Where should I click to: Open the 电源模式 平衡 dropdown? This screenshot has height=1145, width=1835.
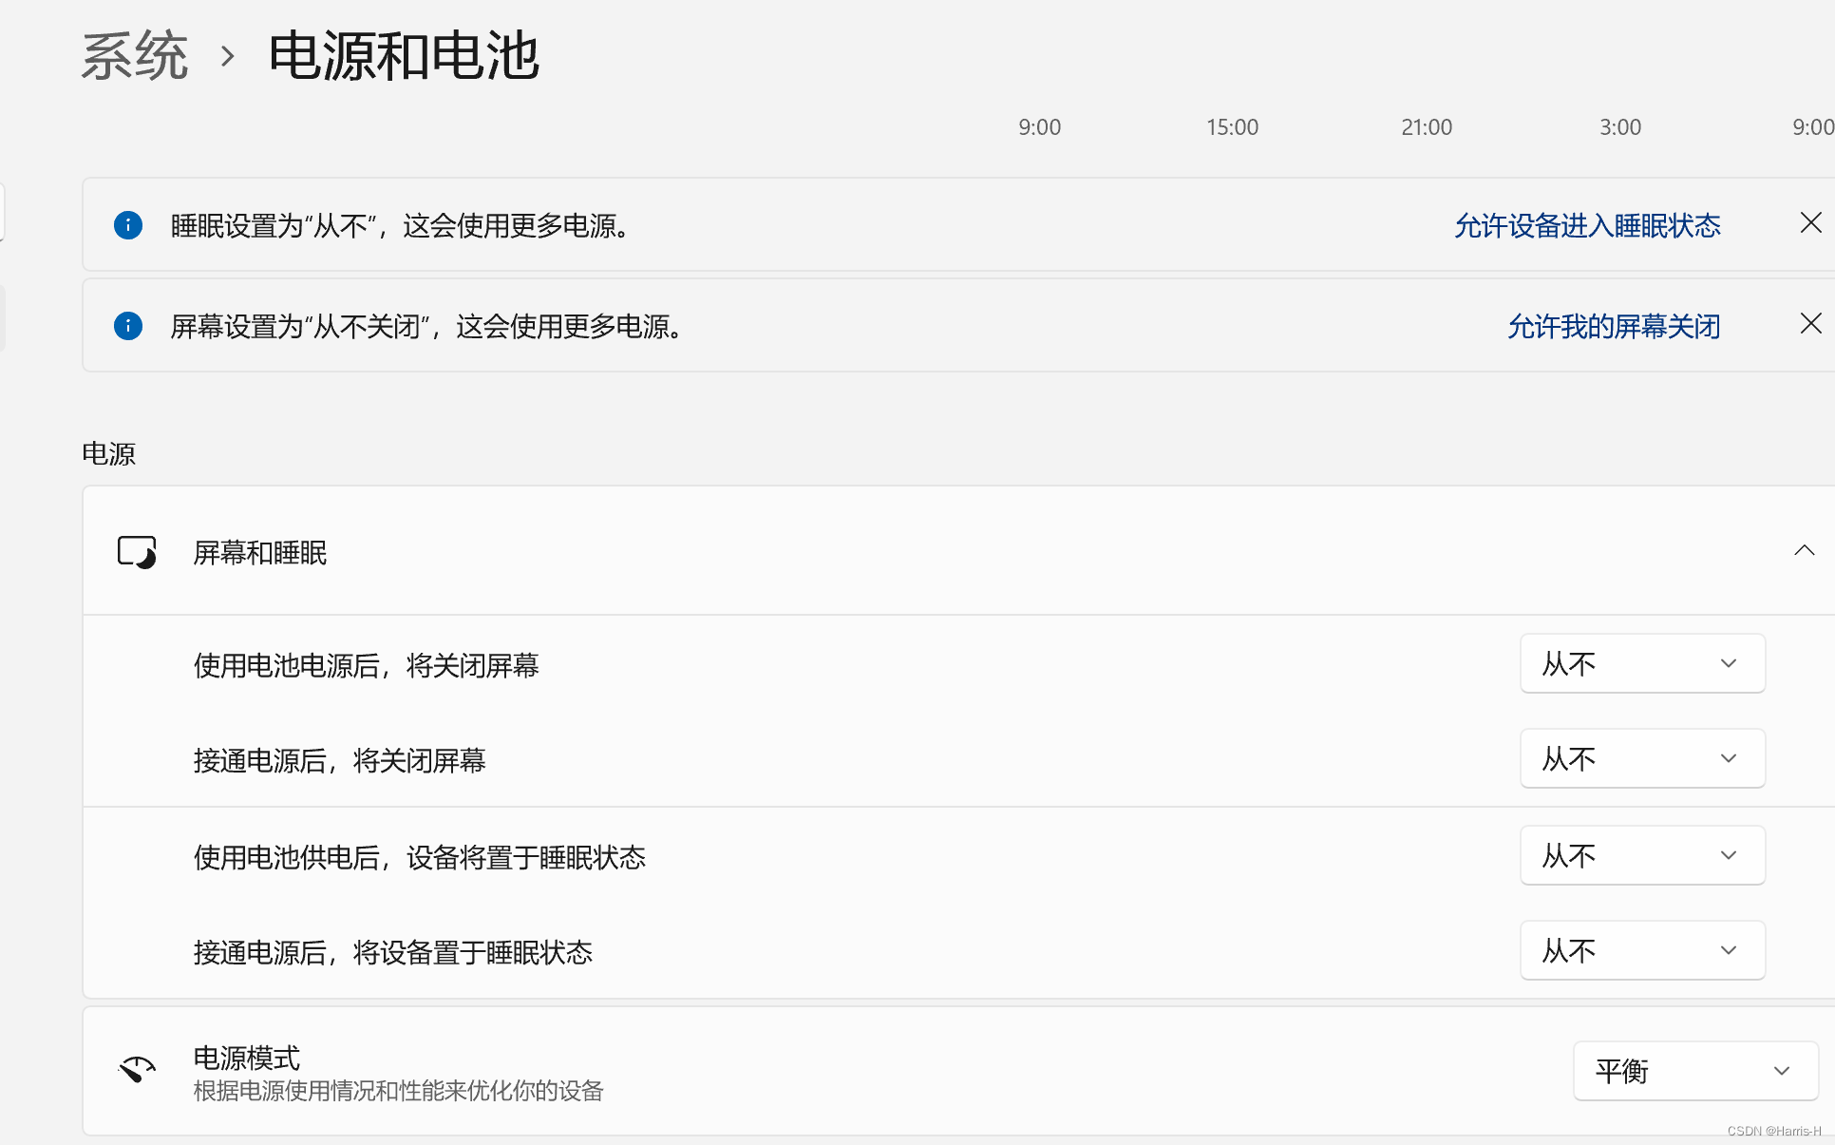1694,1071
